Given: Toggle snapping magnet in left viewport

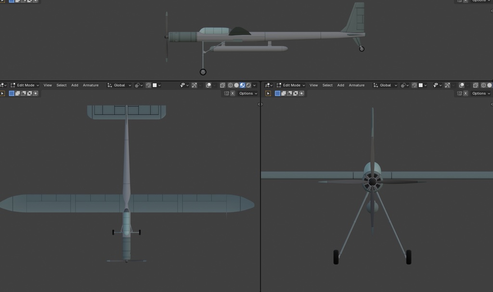Looking at the screenshot, I should click(148, 85).
